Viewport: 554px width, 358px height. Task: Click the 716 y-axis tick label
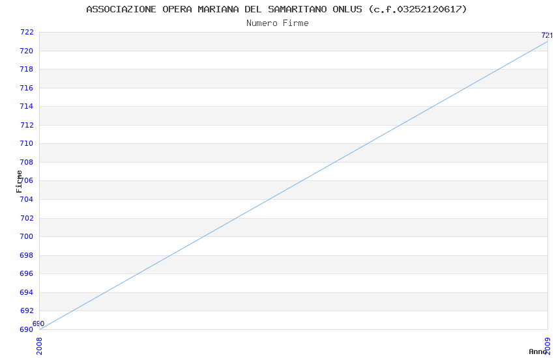[x=27, y=88]
